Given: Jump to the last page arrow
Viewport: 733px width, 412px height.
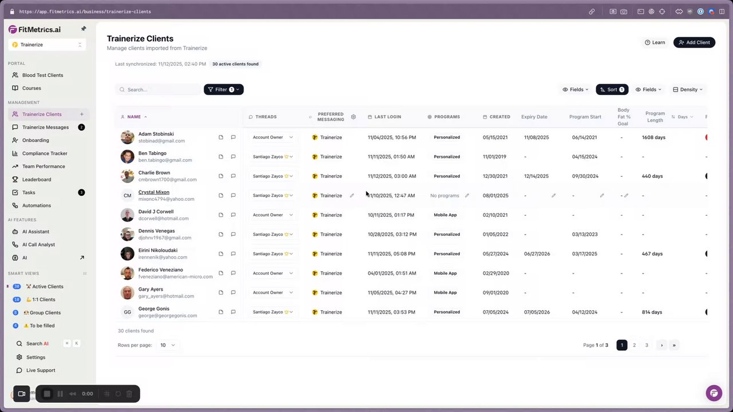Looking at the screenshot, I should (x=674, y=345).
